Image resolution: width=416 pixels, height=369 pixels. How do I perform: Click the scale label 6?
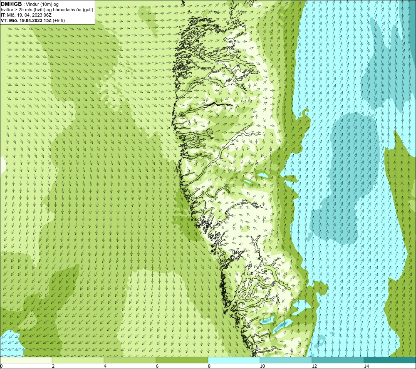coord(157,366)
